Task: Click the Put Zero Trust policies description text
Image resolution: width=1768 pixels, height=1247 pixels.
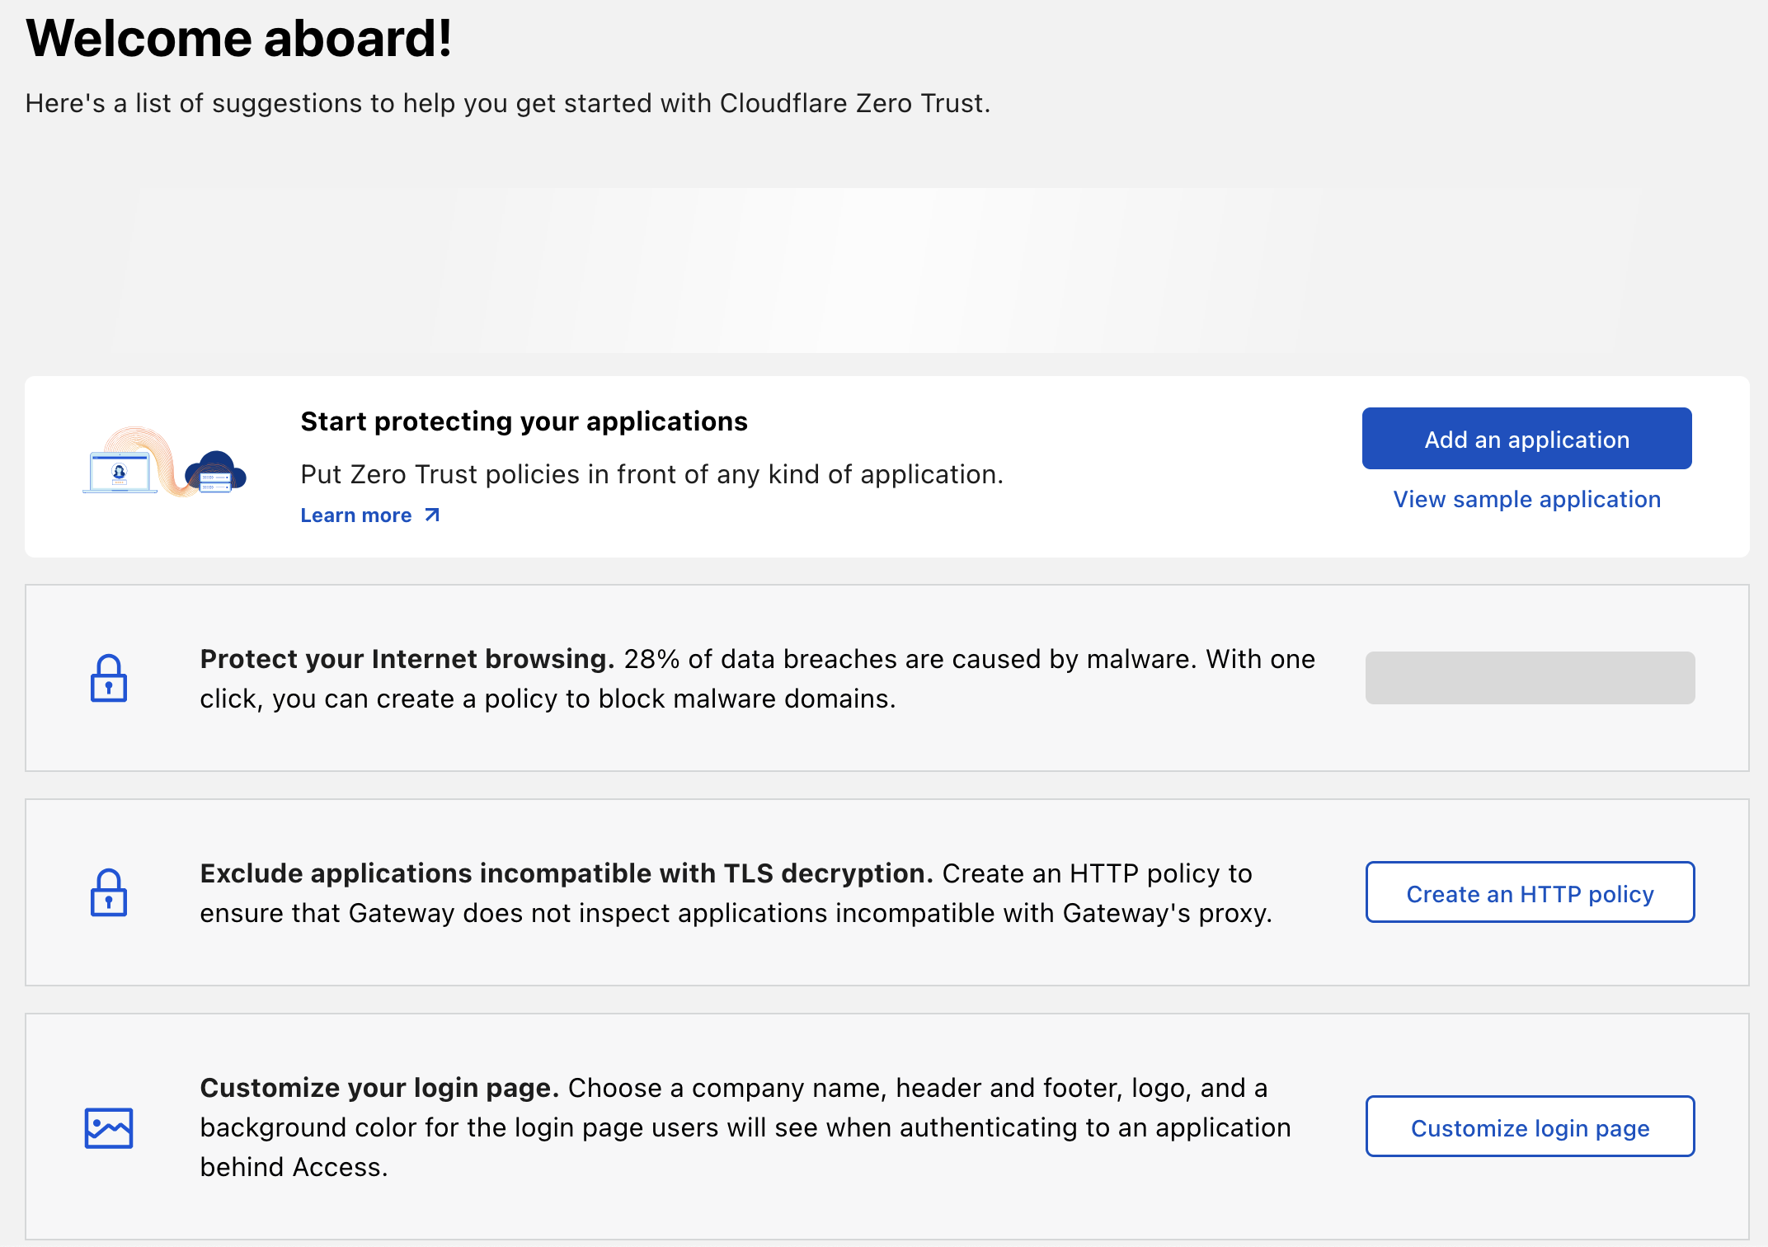Action: pos(651,475)
